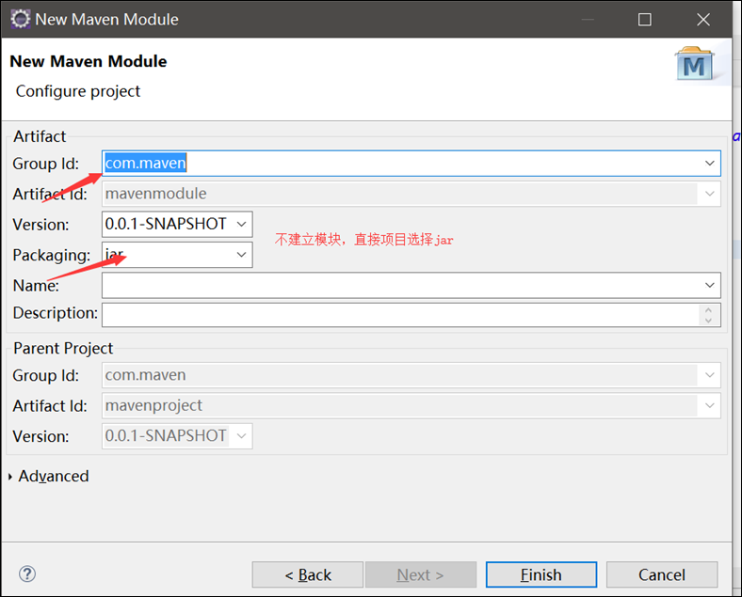Click the Parent Project com.maven Group Id field
The height and width of the screenshot is (597, 742).
point(411,375)
